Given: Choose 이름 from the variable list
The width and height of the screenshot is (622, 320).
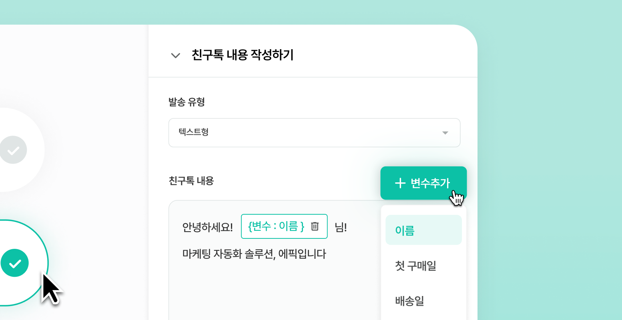Looking at the screenshot, I should [x=423, y=230].
